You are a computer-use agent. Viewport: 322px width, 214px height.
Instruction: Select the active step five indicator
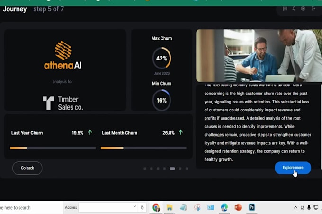tap(172, 169)
